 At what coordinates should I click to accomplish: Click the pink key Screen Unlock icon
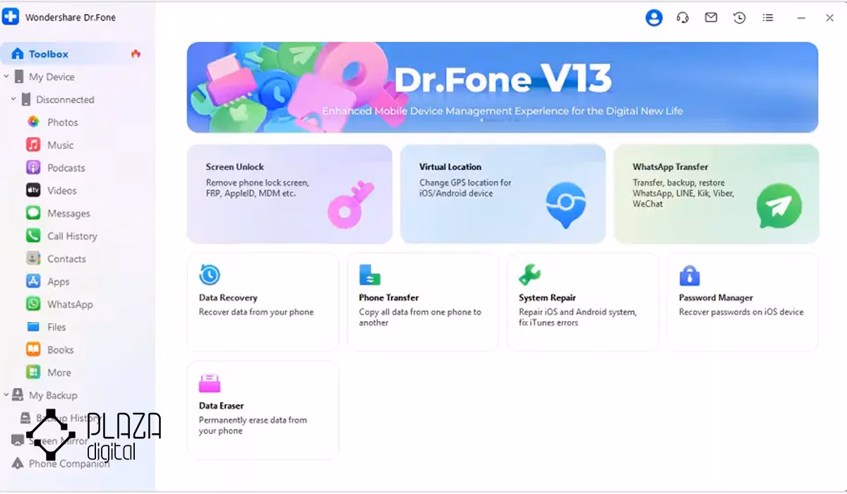(351, 203)
